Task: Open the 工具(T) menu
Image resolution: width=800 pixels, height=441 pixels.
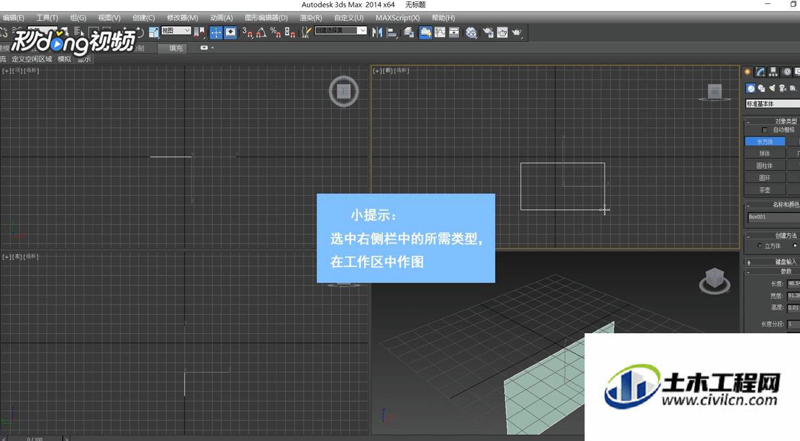Action: [47, 18]
